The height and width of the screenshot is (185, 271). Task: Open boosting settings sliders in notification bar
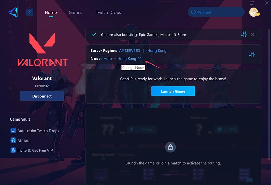(244, 34)
